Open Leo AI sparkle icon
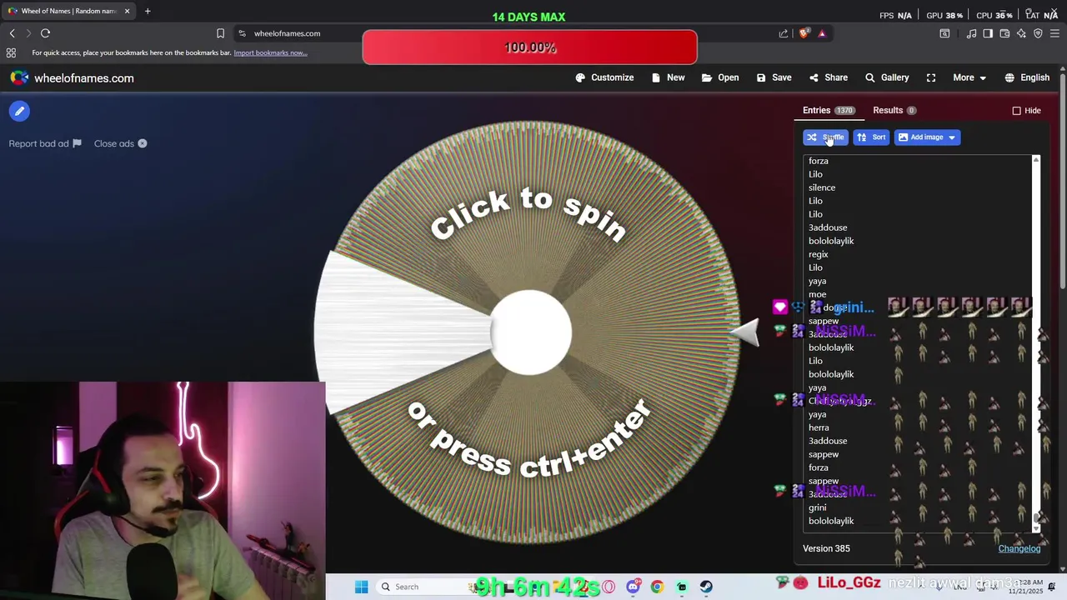 pyautogui.click(x=1021, y=33)
